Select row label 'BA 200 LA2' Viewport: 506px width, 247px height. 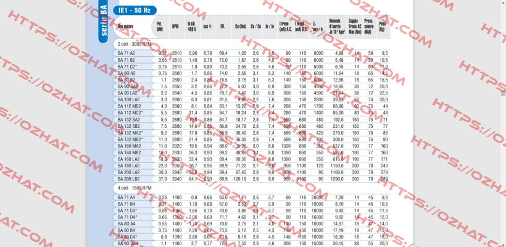[129, 172]
